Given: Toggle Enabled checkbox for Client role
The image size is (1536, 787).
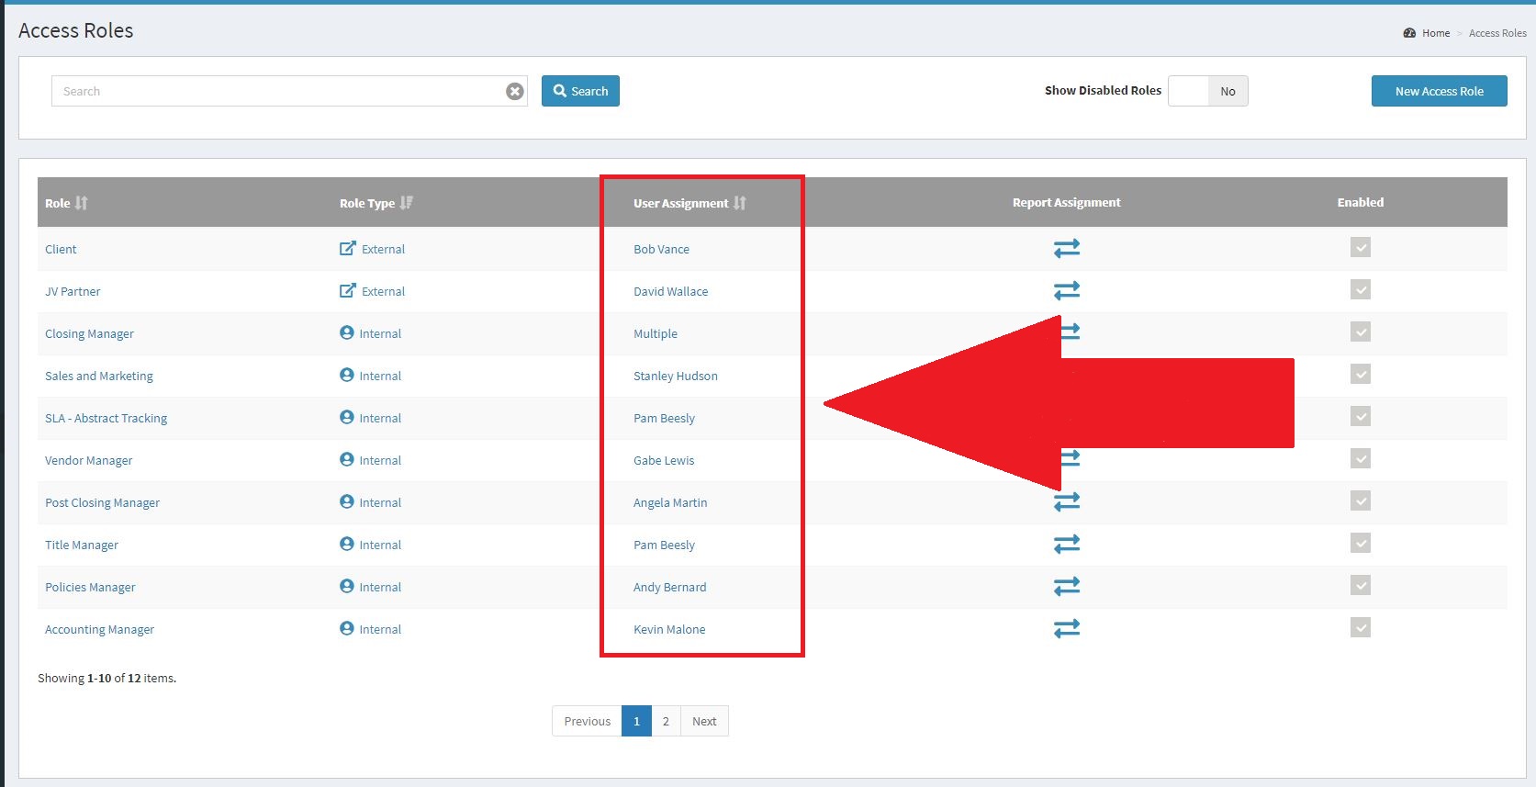Looking at the screenshot, I should tap(1360, 248).
